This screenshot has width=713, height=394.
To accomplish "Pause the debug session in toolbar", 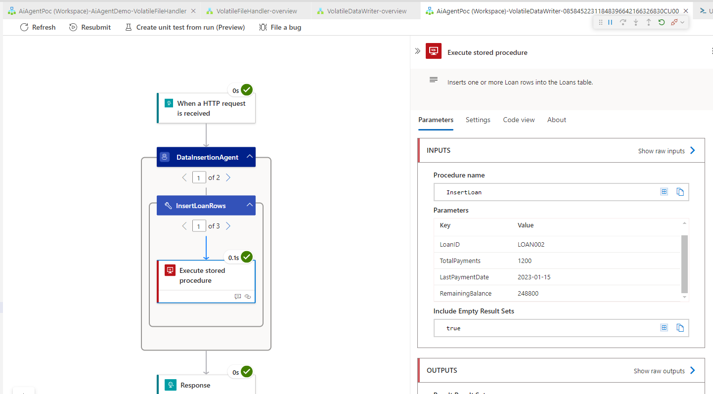I will (610, 22).
